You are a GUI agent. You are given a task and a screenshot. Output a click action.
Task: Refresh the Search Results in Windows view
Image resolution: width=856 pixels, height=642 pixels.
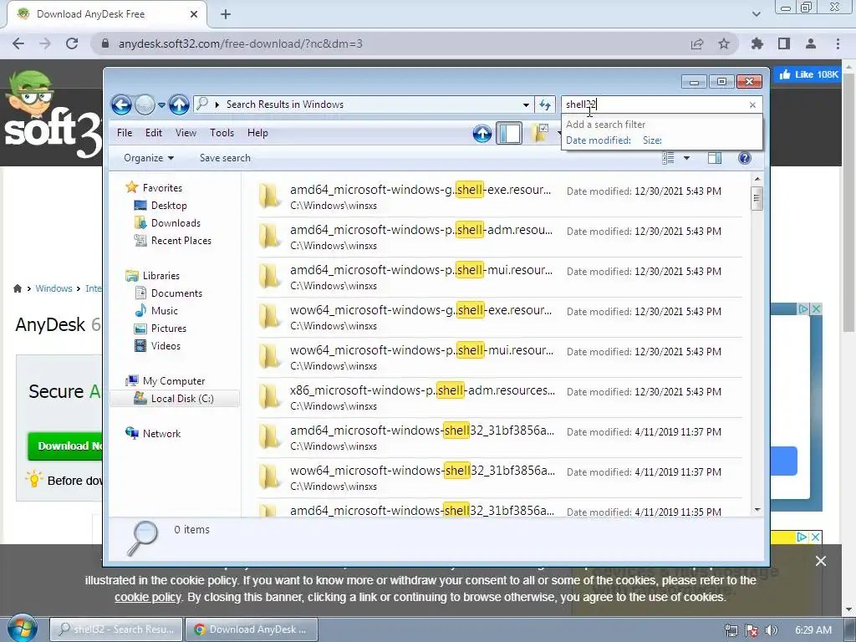544,104
